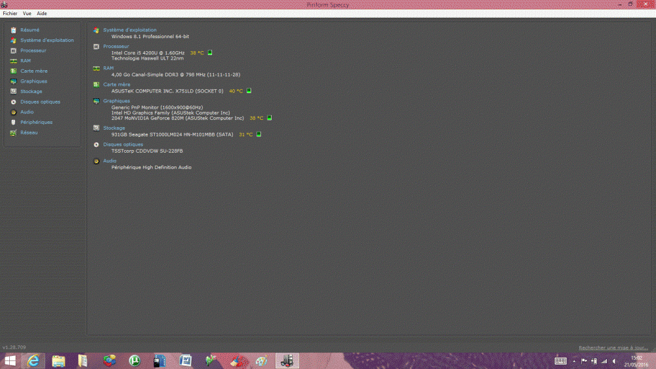Click the processor icon in summary panel
Screen dimensions: 656x369
pyautogui.click(x=96, y=47)
